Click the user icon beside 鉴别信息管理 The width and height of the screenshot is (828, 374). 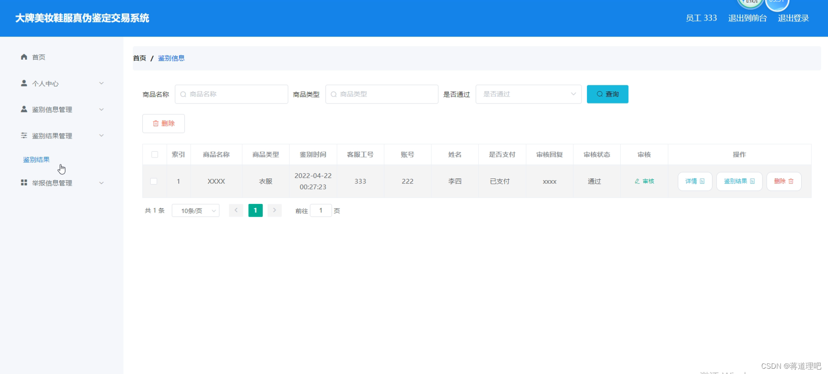tap(24, 109)
